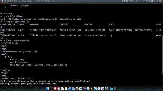This screenshot has height=91, width=163.
Task: Click the date and time display
Action: point(134,1)
